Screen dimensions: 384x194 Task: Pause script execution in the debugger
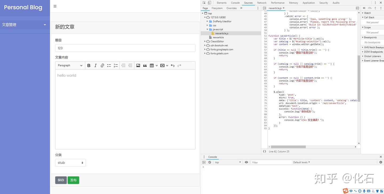pos(364,8)
